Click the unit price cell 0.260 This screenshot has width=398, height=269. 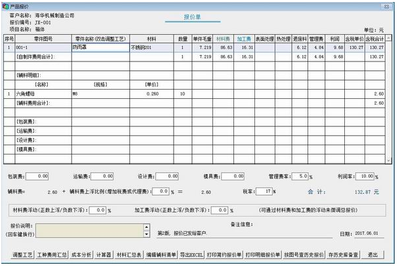tap(151, 94)
